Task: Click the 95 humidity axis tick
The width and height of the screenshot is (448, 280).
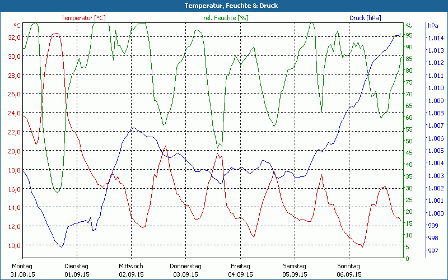Action: 409,35
